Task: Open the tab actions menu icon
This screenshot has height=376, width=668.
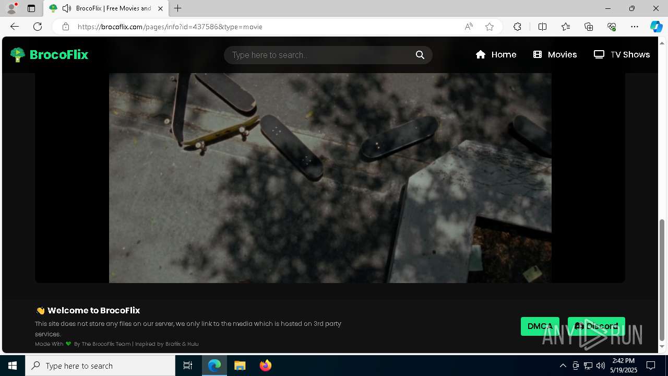Action: 31,8
